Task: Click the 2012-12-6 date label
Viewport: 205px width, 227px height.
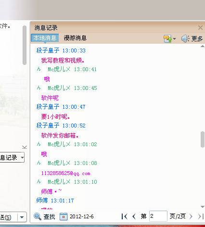Action: pyautogui.click(x=81, y=216)
